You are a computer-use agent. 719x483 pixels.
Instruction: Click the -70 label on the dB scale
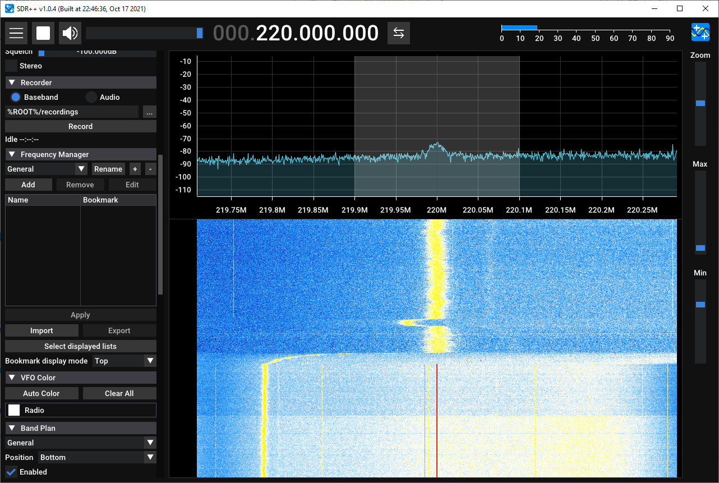[185, 139]
